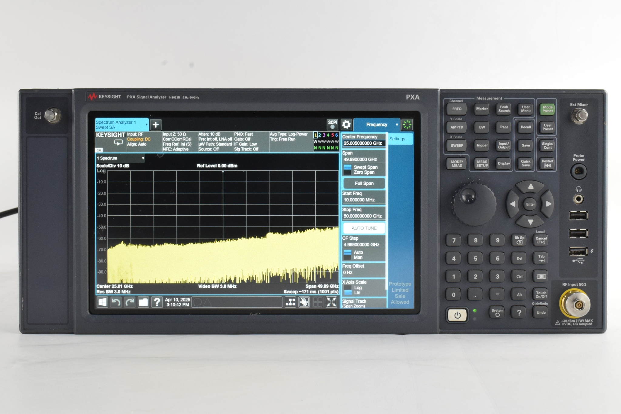621x414 pixels.
Task: Tap the multi-window layout grid icon
Action: click(x=317, y=302)
